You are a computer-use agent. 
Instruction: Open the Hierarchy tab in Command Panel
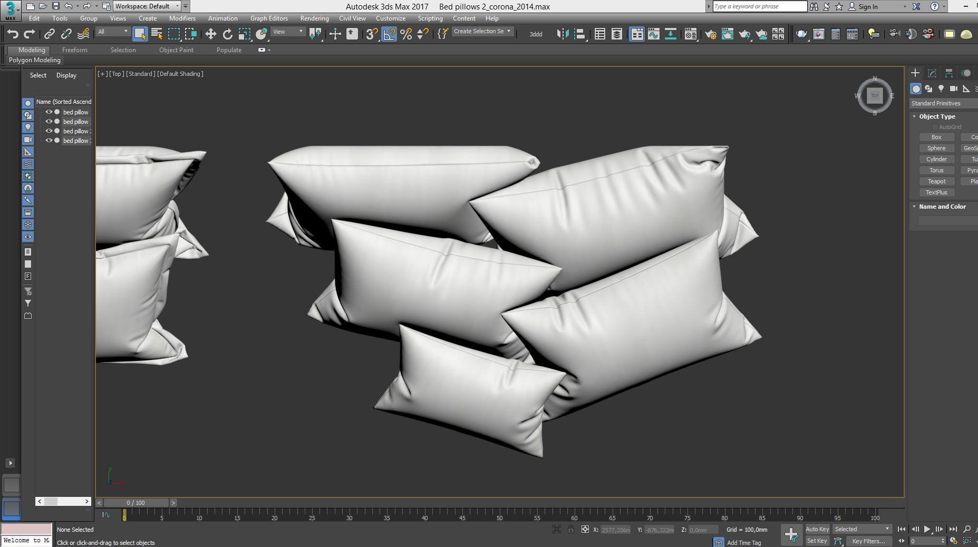[949, 73]
